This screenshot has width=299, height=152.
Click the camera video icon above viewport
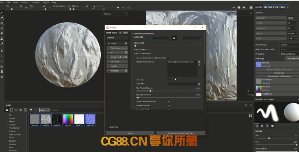coord(244,8)
